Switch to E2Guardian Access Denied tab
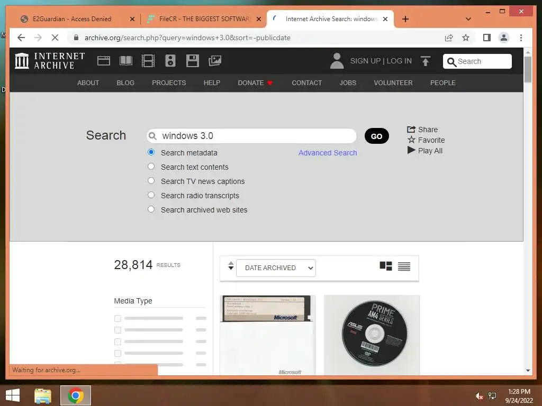542x406 pixels. [x=72, y=19]
